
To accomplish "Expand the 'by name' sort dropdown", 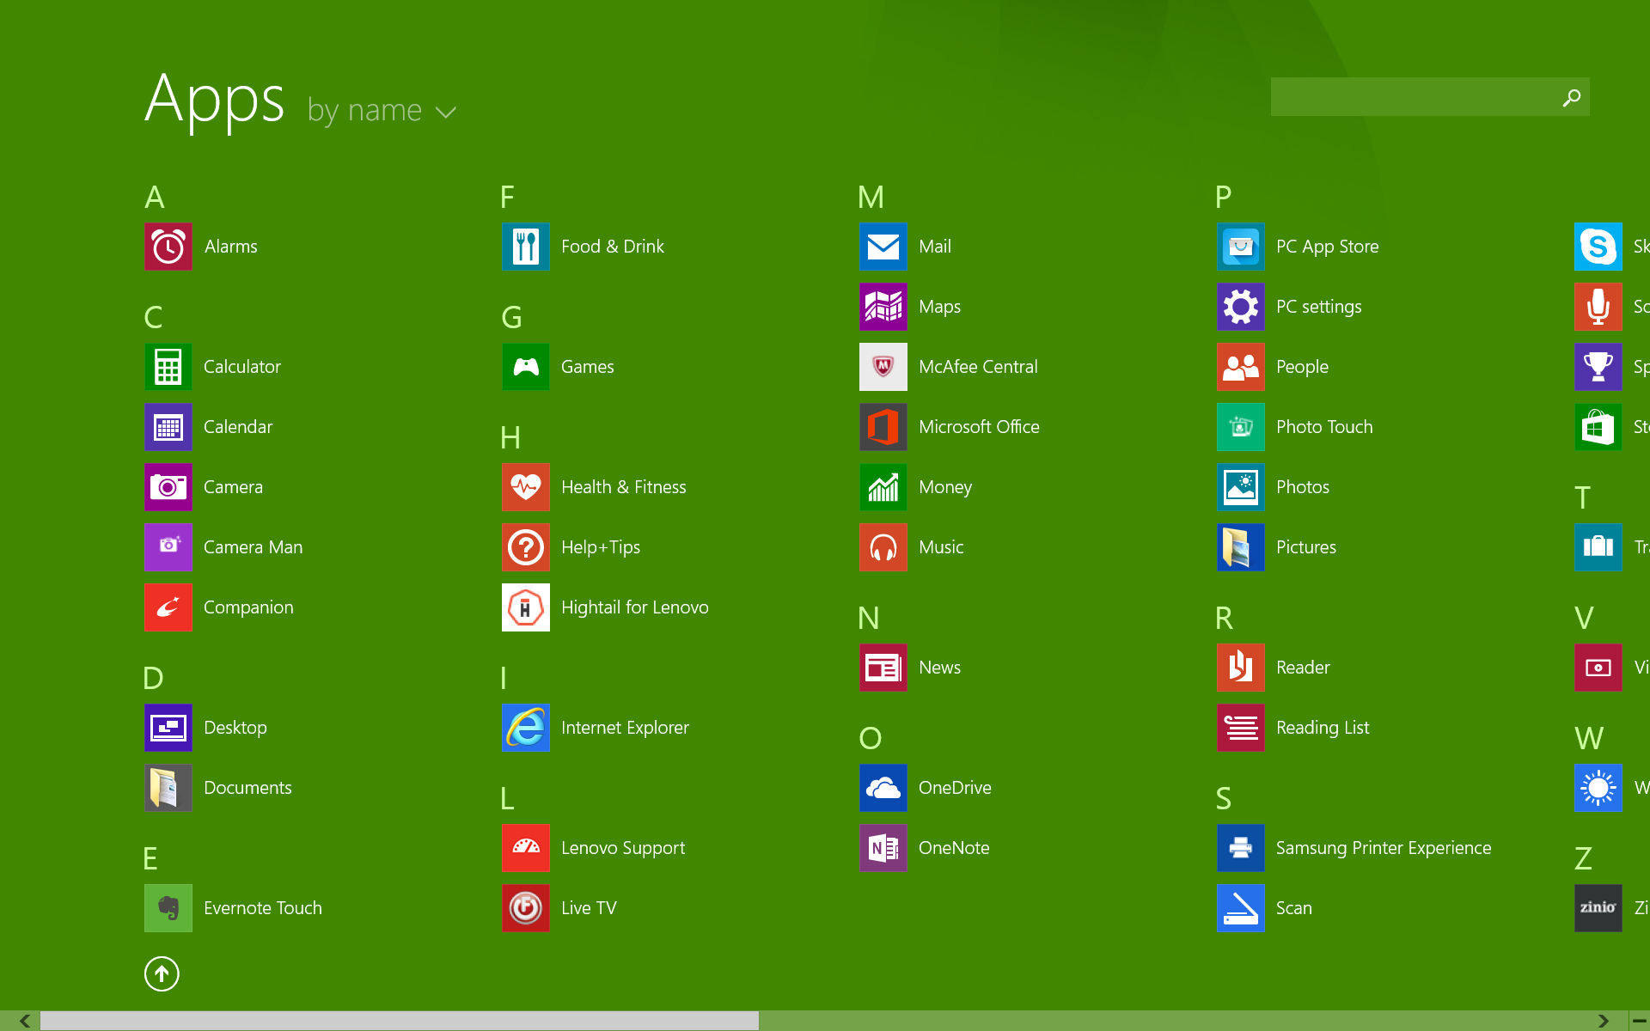I will [382, 111].
